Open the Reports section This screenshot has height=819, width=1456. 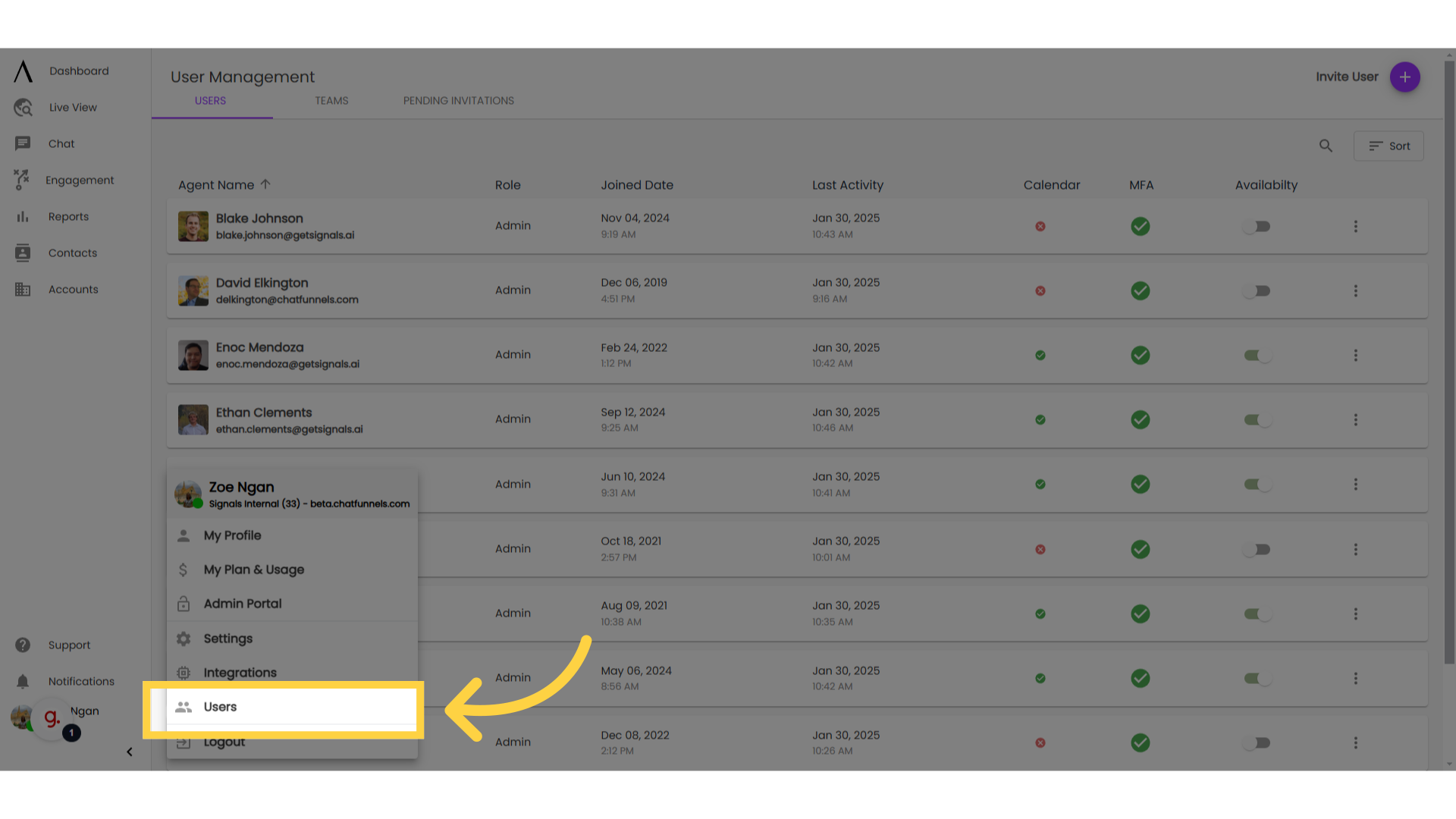[x=67, y=216]
